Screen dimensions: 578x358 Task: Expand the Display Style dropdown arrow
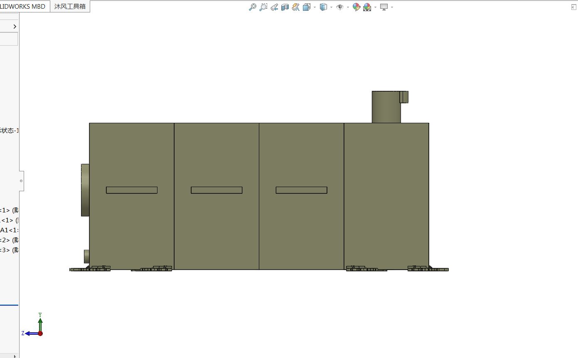331,7
